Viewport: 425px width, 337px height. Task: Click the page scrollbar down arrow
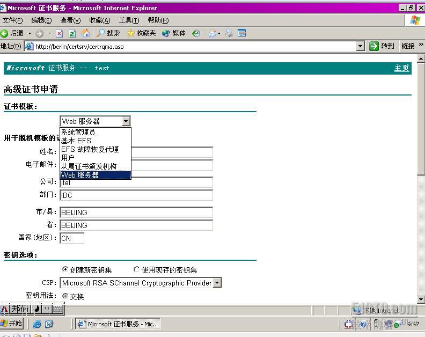click(x=421, y=299)
